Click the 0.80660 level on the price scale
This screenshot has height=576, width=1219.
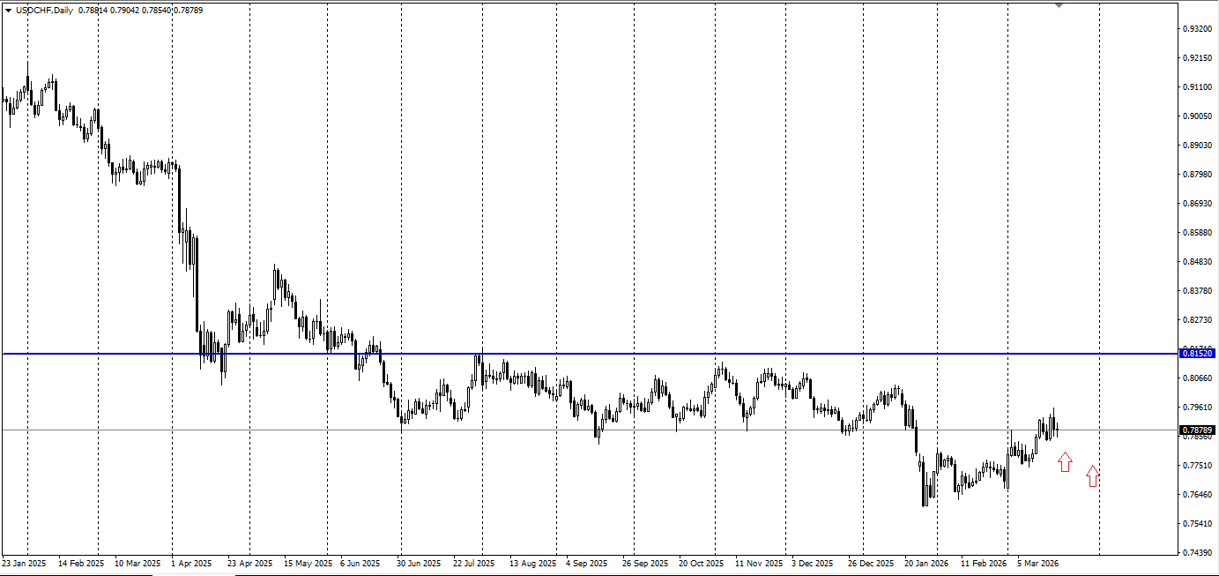click(x=1197, y=378)
